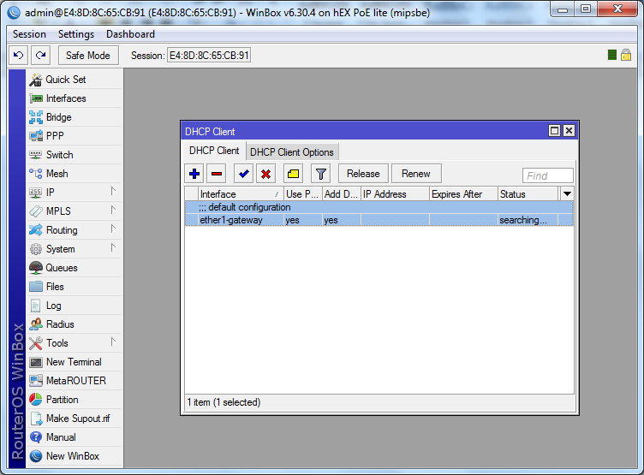Image resolution: width=644 pixels, height=475 pixels.
Task: Open the Partition sidebar item
Action: coord(75,400)
